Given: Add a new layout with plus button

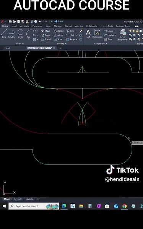Looking at the screenshot, I should click(x=38, y=199).
